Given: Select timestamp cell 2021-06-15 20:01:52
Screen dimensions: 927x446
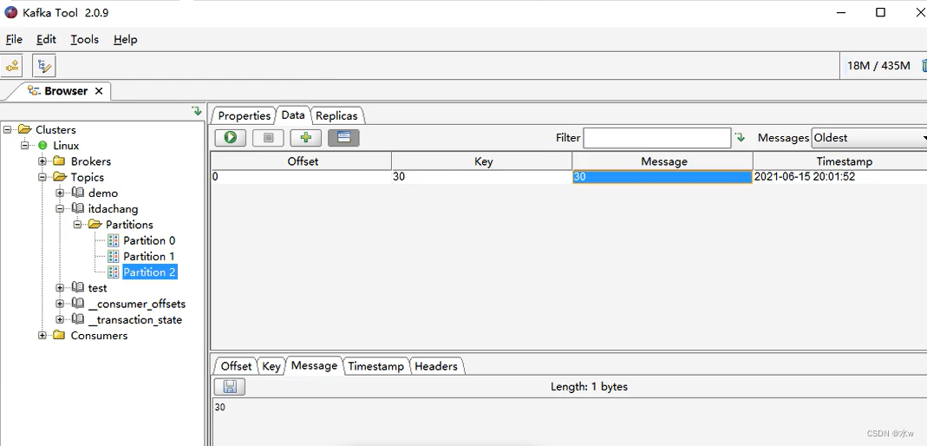Looking at the screenshot, I should click(840, 177).
